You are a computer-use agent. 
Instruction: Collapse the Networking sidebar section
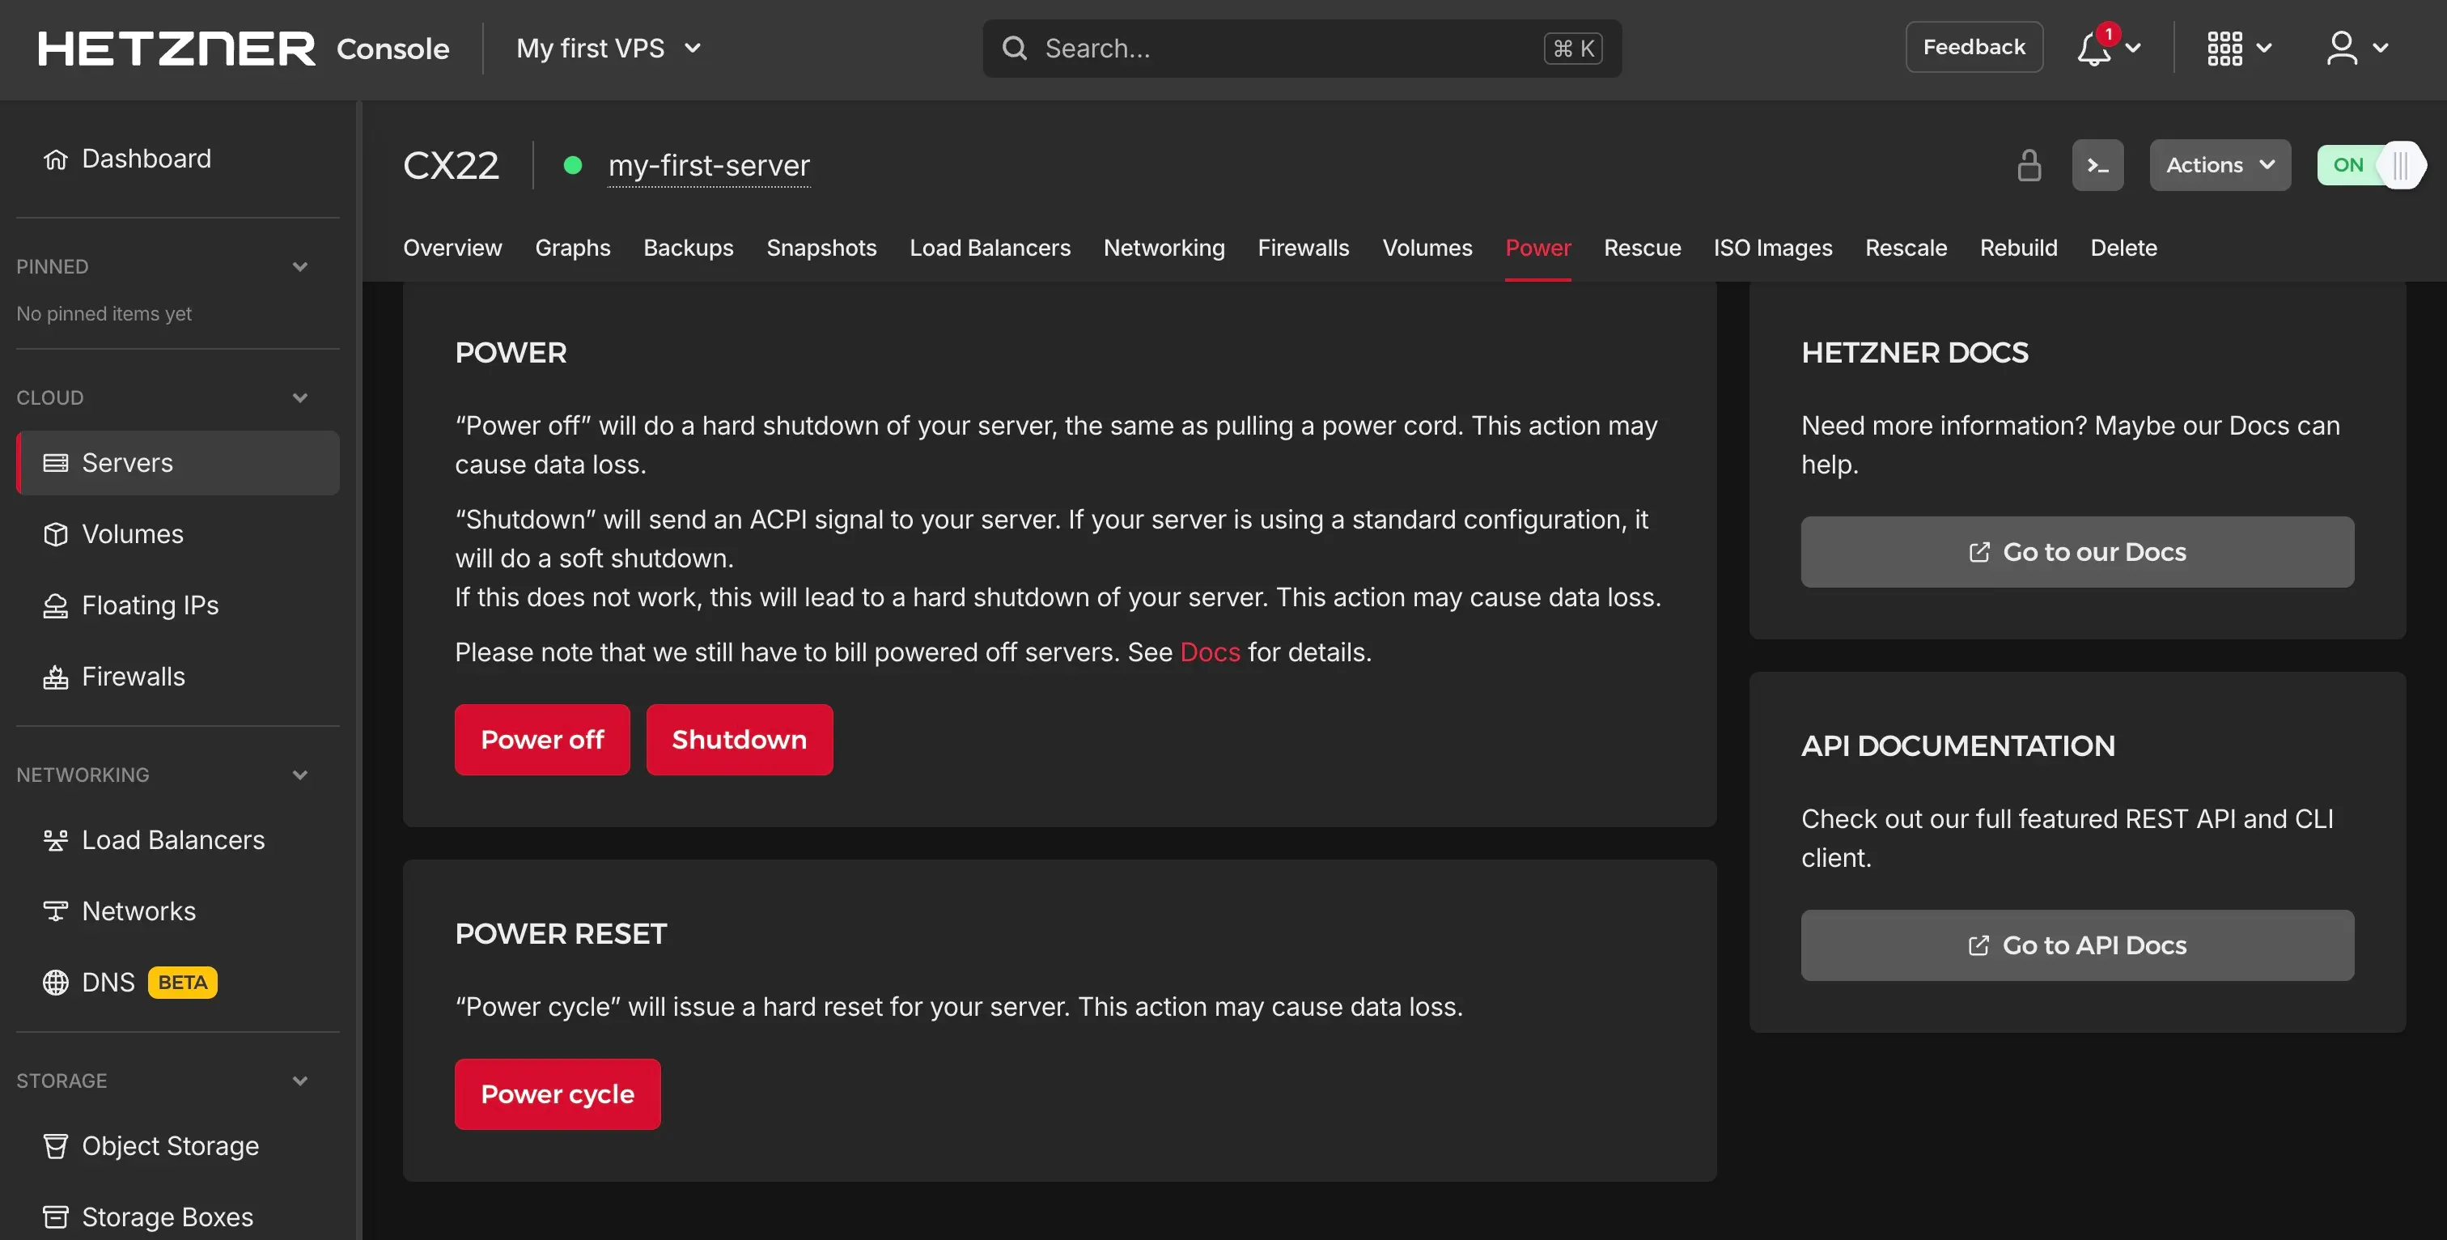(x=299, y=775)
